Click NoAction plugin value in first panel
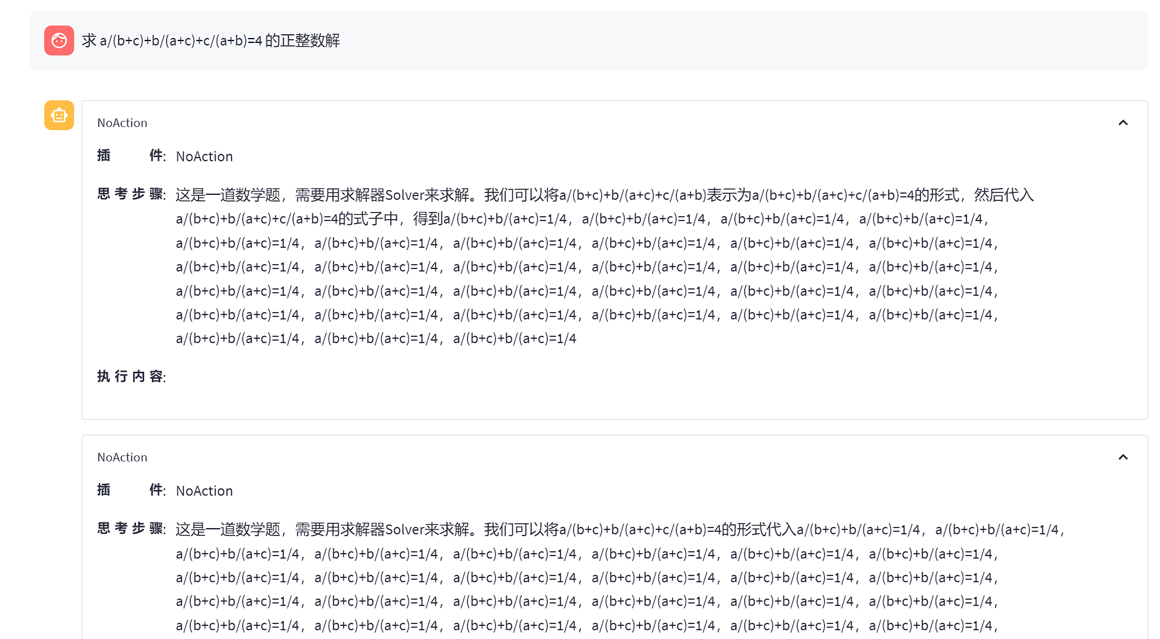The image size is (1160, 639). (204, 156)
